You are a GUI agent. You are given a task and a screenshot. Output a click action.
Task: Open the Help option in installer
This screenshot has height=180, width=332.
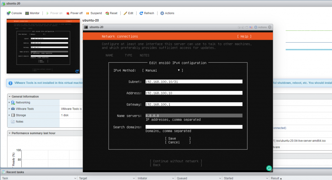(244, 36)
